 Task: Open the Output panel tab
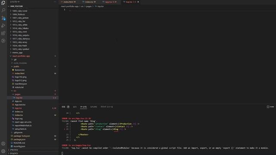point(75,107)
